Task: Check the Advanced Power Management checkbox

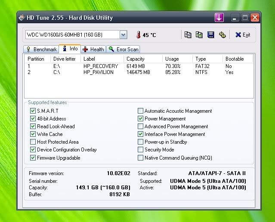Action: point(140,126)
